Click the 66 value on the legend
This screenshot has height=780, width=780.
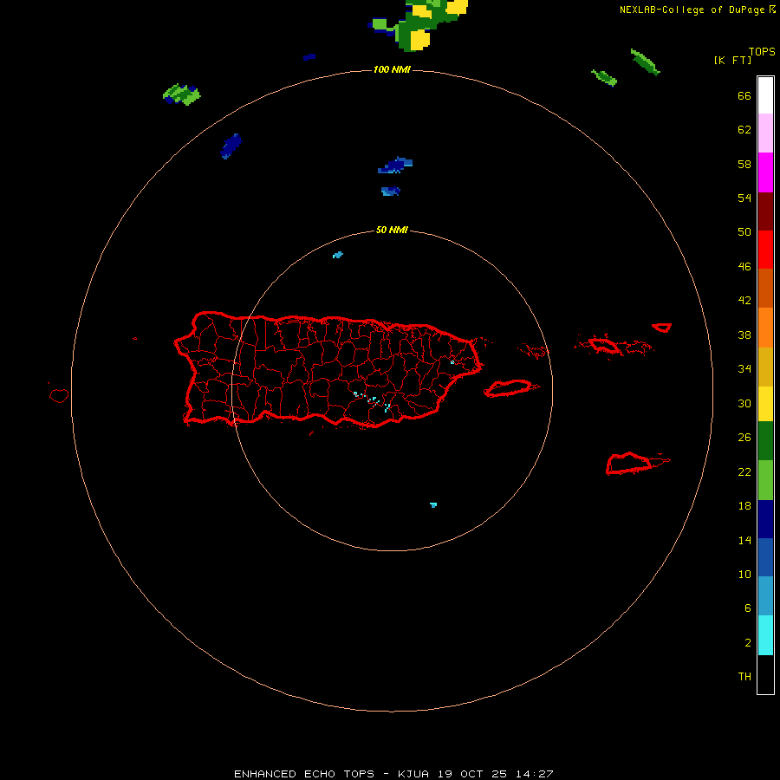(744, 96)
